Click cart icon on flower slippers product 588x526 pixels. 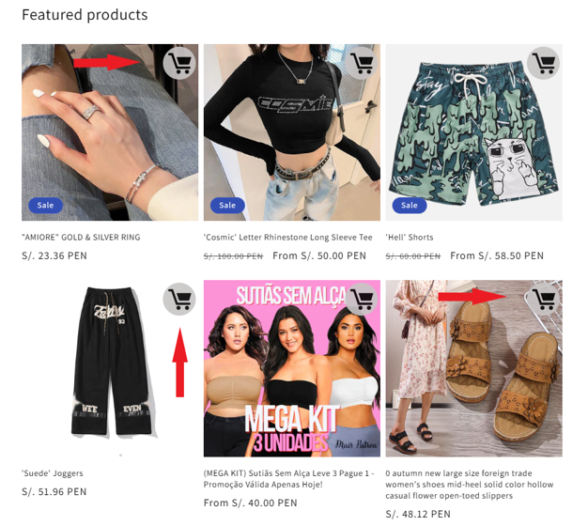coord(543,299)
